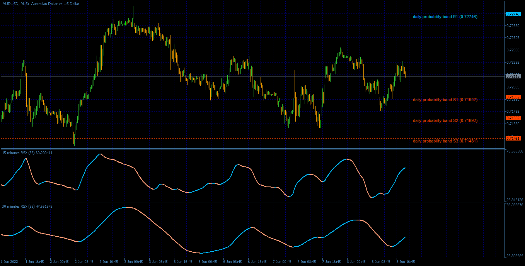Select the daily probability band S2 label
Screen dimensions: 525x266
[445, 120]
